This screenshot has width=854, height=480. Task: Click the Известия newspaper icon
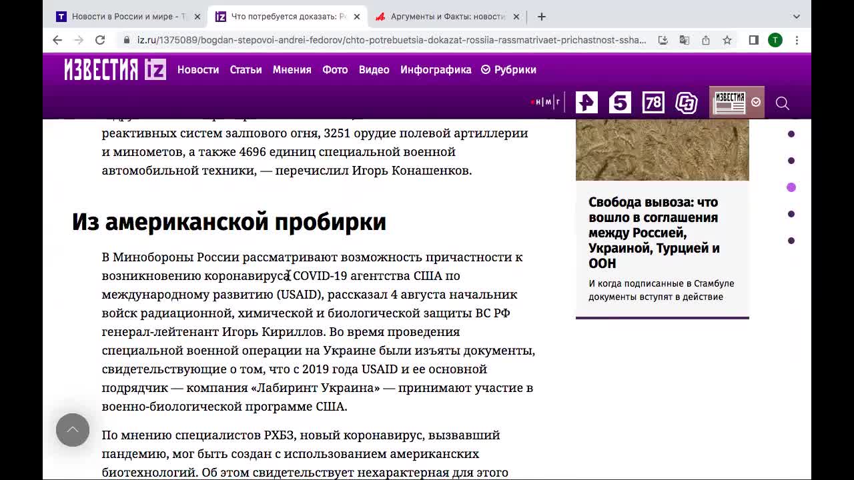730,102
